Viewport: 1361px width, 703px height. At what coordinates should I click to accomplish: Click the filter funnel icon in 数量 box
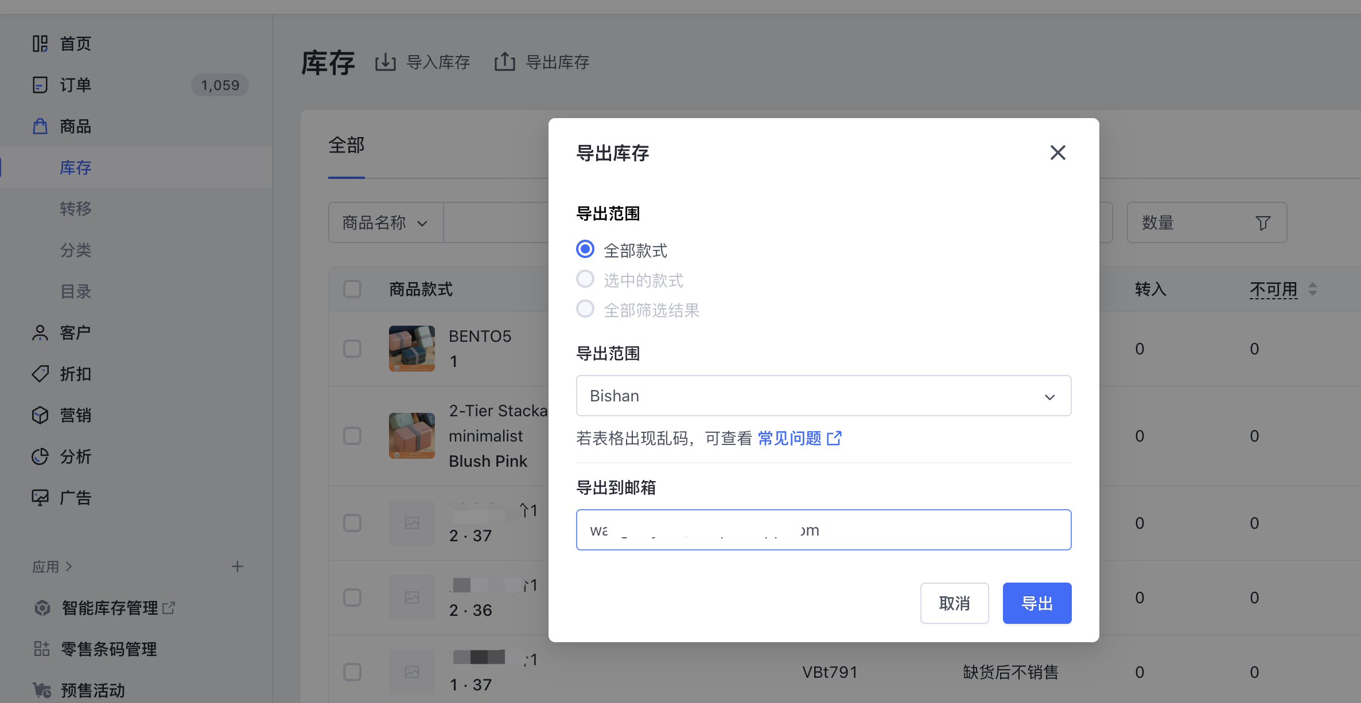coord(1263,223)
